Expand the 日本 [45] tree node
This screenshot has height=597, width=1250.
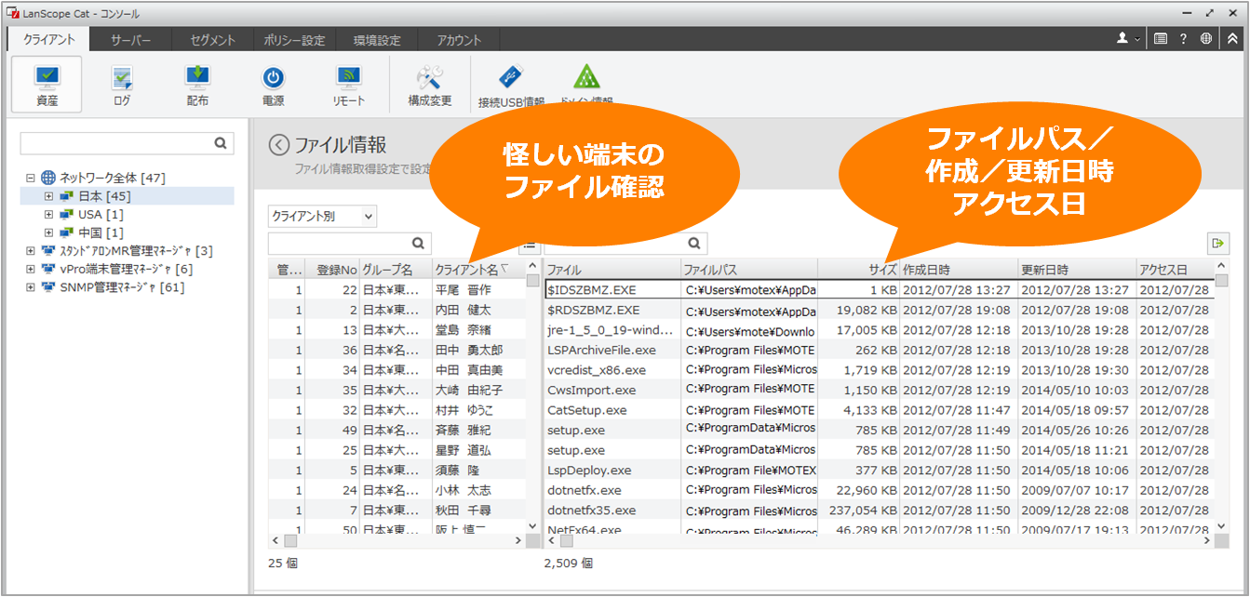pyautogui.click(x=49, y=196)
